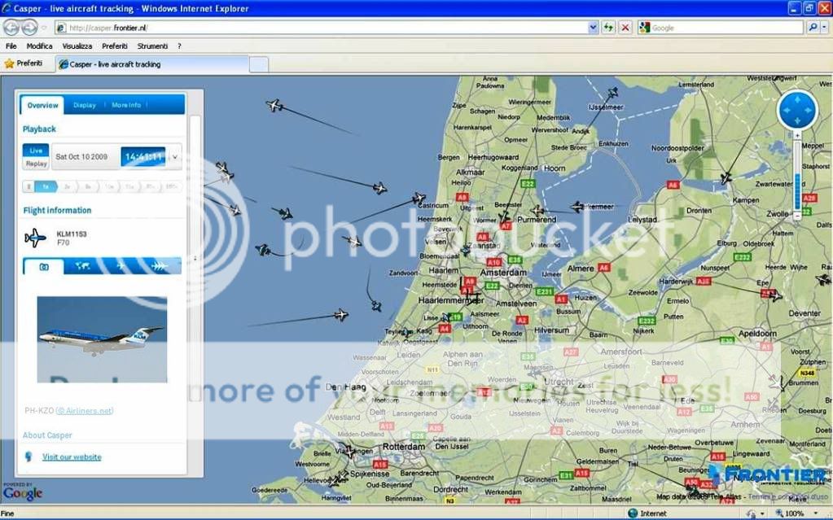The image size is (833, 520).
Task: Open the world map tab in flight info
Action: pos(82,266)
